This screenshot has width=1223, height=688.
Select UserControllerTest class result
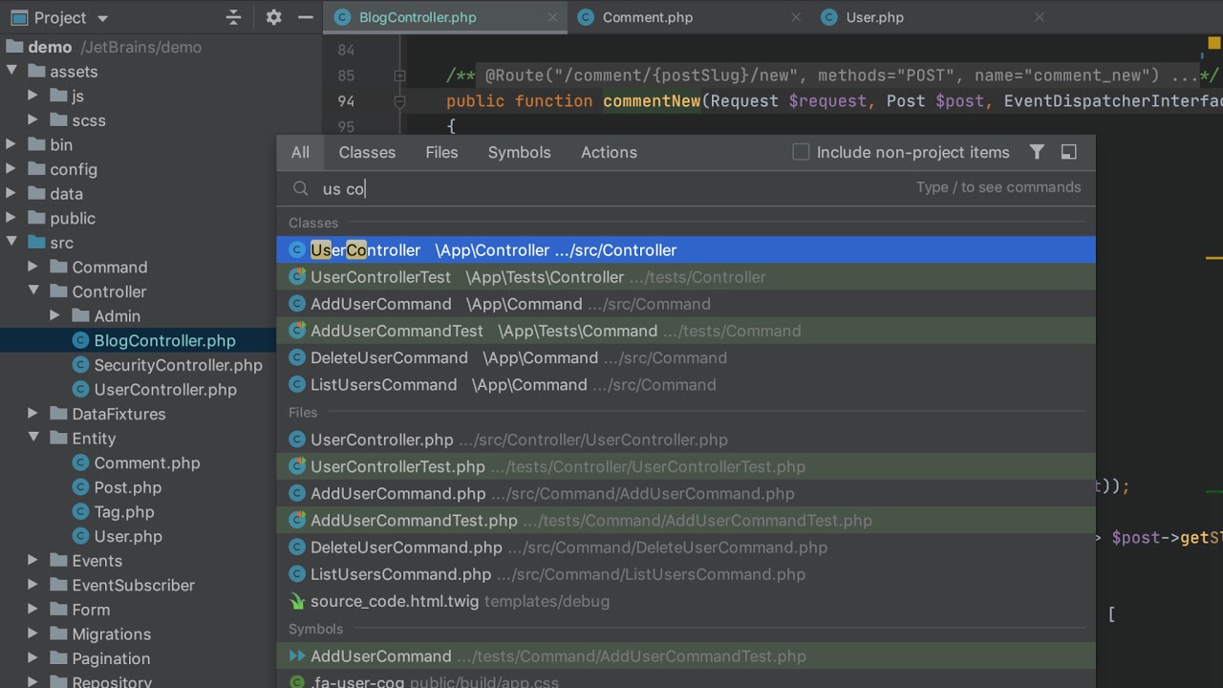tap(380, 277)
